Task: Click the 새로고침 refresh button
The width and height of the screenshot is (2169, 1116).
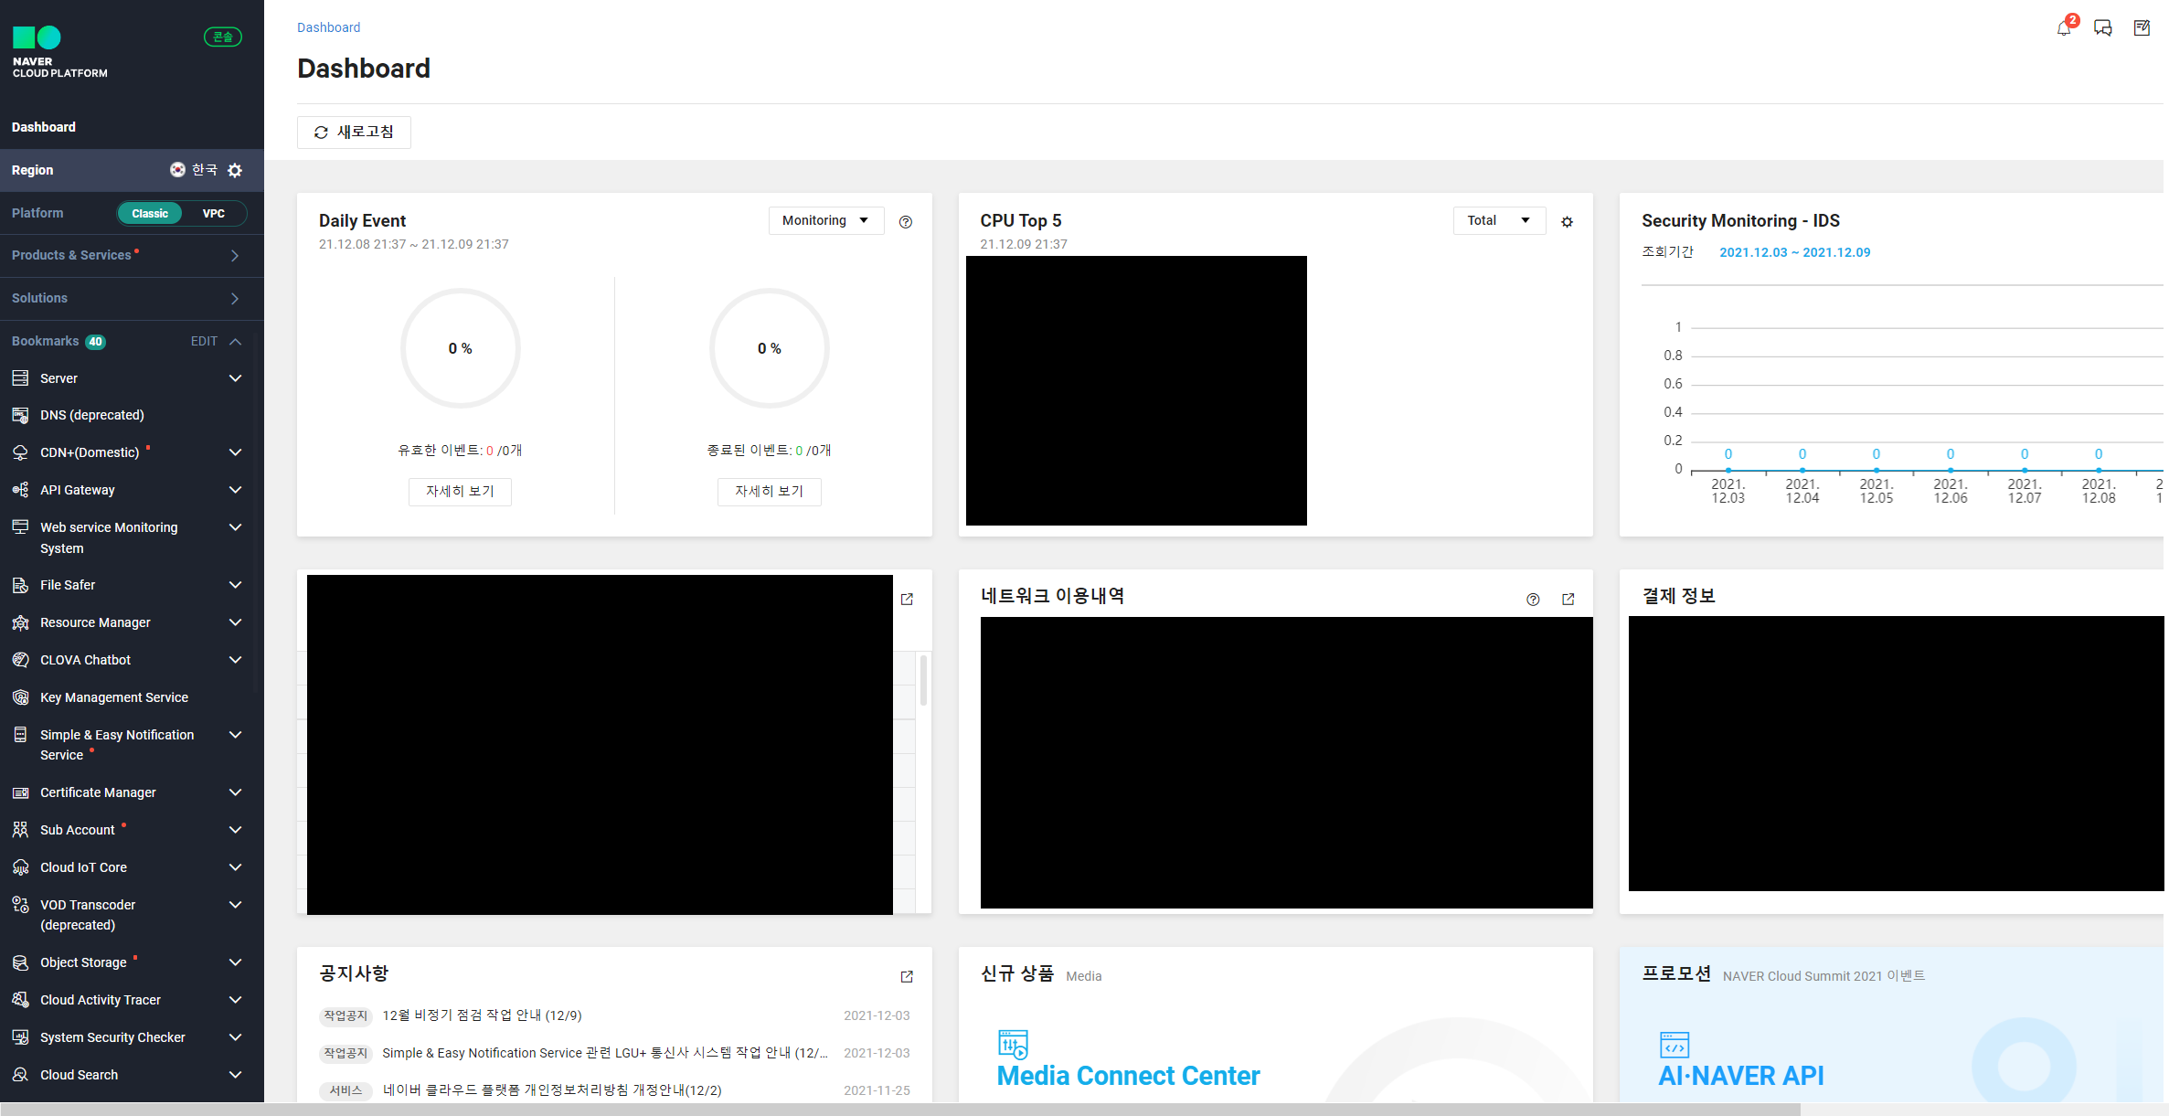Action: [x=354, y=133]
